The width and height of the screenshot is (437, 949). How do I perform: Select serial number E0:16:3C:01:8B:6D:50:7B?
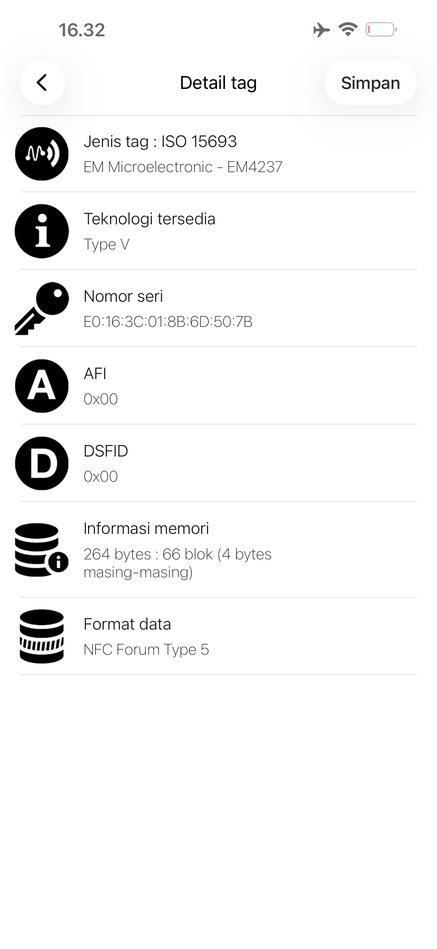168,322
